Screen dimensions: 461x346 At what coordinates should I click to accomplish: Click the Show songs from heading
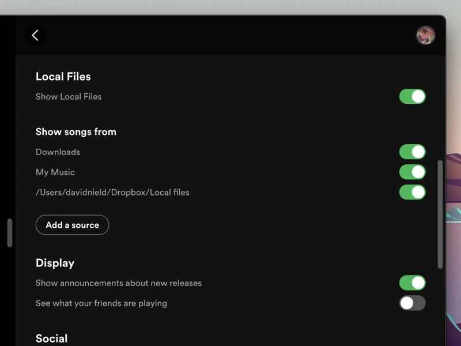coord(75,131)
